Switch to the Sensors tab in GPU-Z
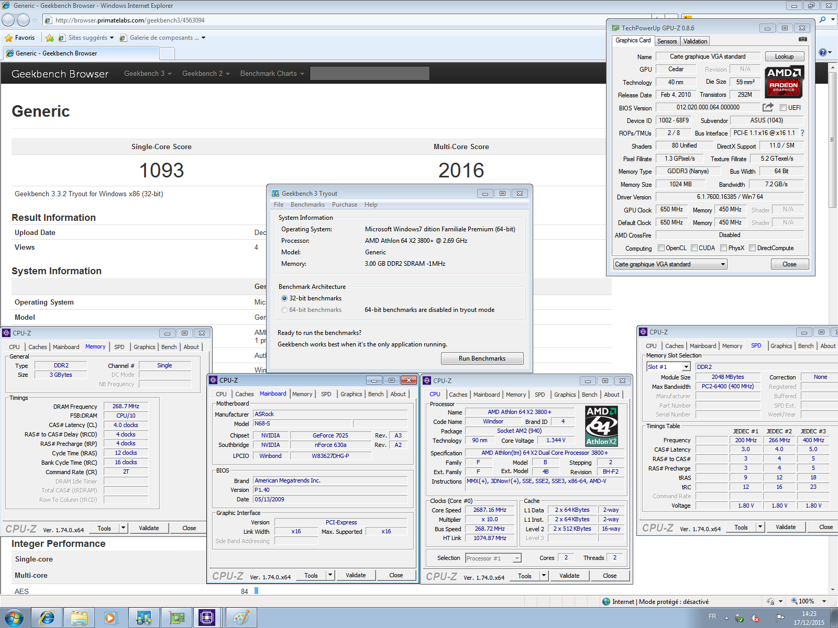 coord(667,41)
